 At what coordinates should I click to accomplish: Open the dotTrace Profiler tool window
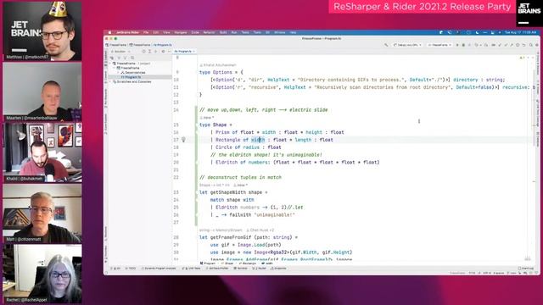point(217,269)
